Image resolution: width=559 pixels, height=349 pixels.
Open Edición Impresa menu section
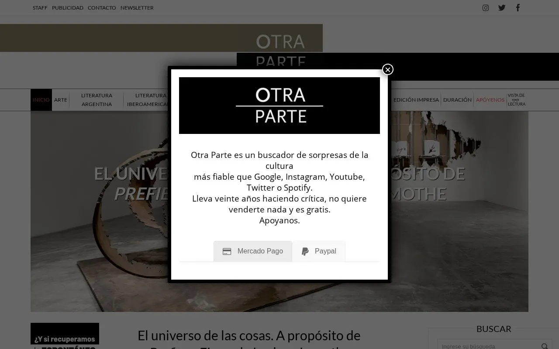(416, 100)
